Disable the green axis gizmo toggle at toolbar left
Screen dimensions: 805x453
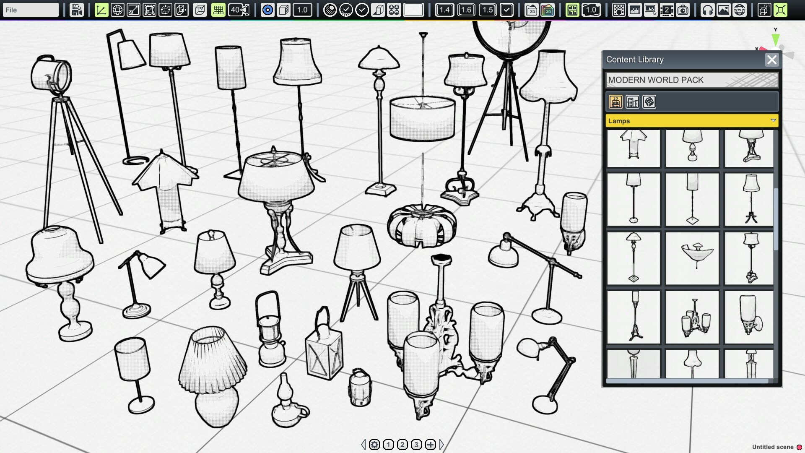point(101,10)
